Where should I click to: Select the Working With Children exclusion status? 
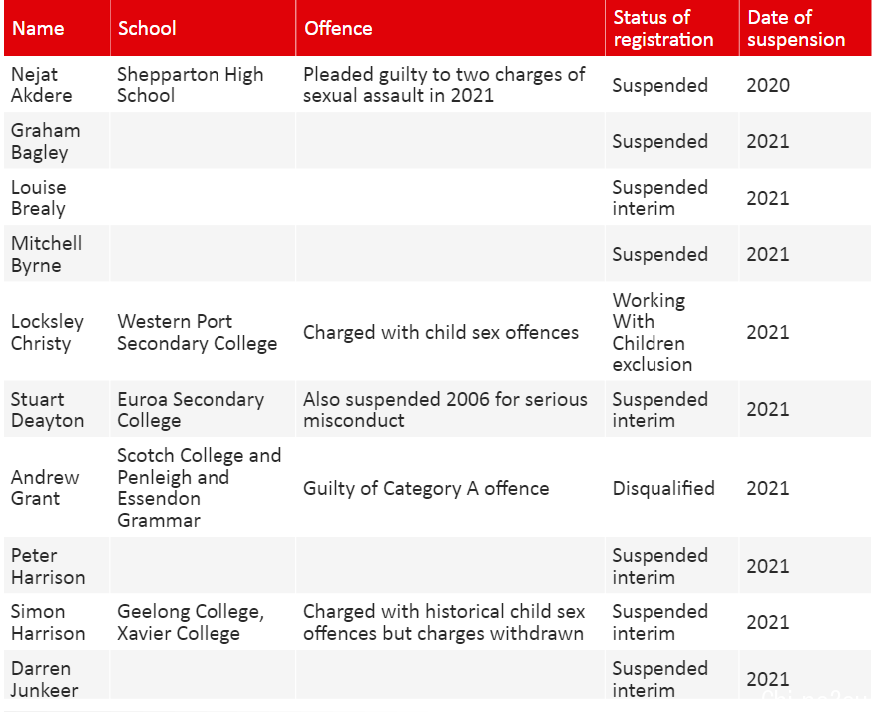click(x=672, y=332)
